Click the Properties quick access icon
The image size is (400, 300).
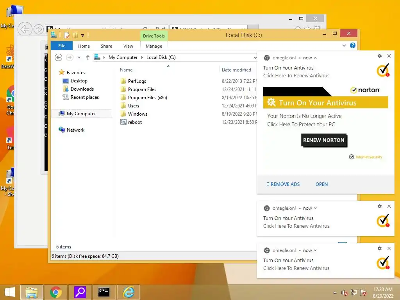tap(66, 35)
